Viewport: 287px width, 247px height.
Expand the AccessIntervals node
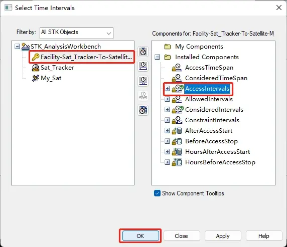tap(167, 89)
